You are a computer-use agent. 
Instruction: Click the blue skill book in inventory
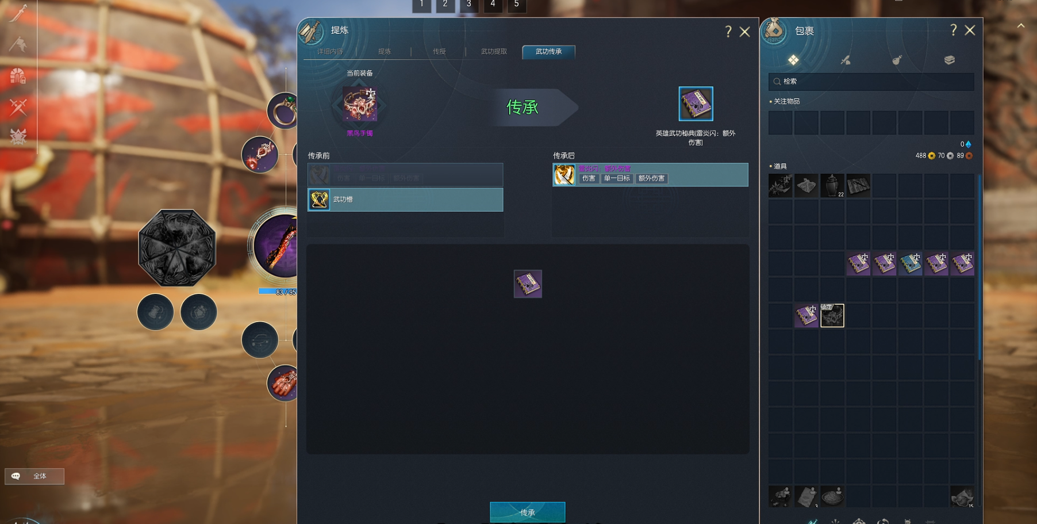(911, 263)
